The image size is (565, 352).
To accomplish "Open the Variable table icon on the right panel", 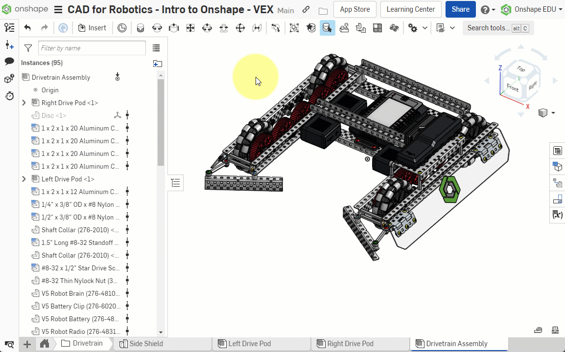I will point(557,215).
